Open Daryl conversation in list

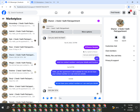pos(19,80)
